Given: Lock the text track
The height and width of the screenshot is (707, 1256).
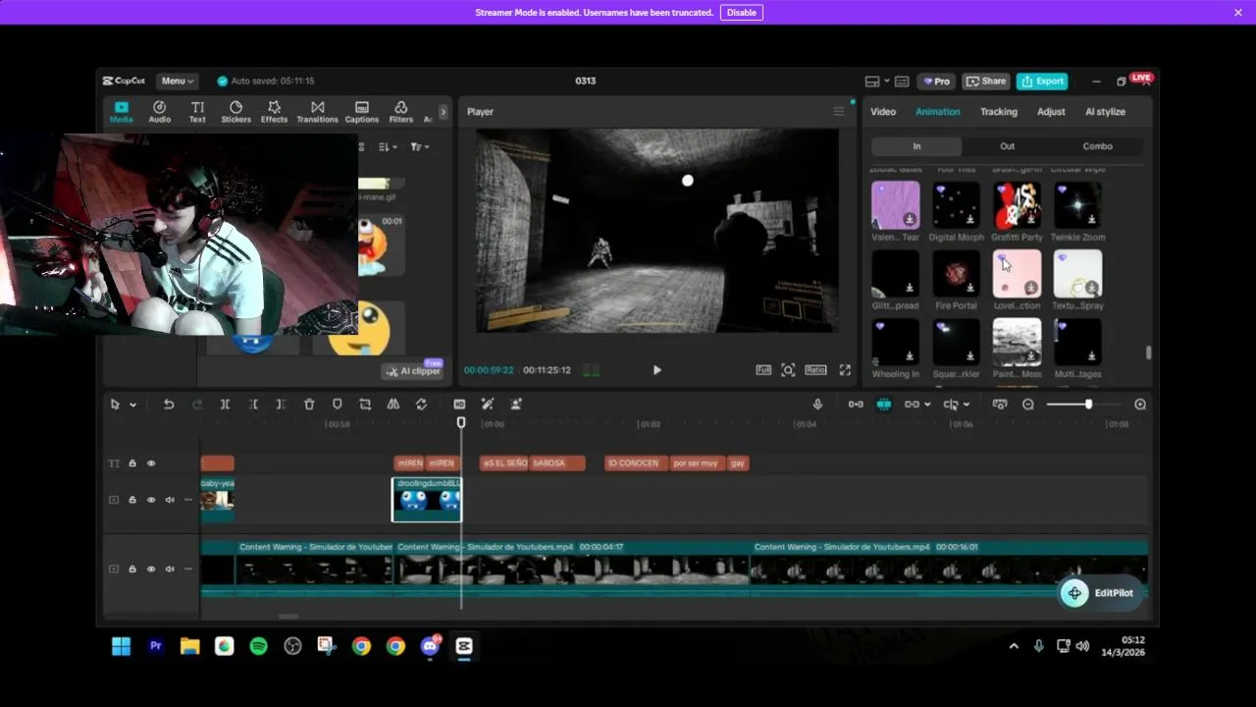Looking at the screenshot, I should tap(132, 463).
